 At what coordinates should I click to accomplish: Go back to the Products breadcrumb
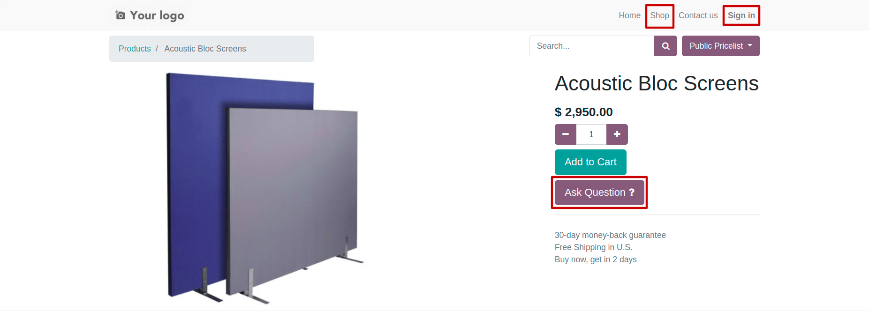[135, 49]
